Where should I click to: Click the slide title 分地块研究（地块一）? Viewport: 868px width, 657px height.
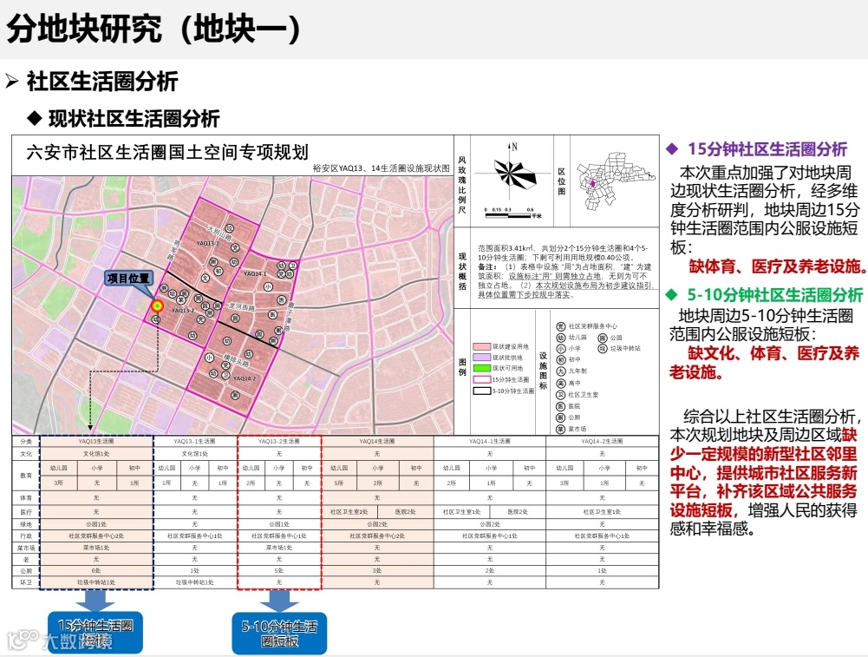153,29
